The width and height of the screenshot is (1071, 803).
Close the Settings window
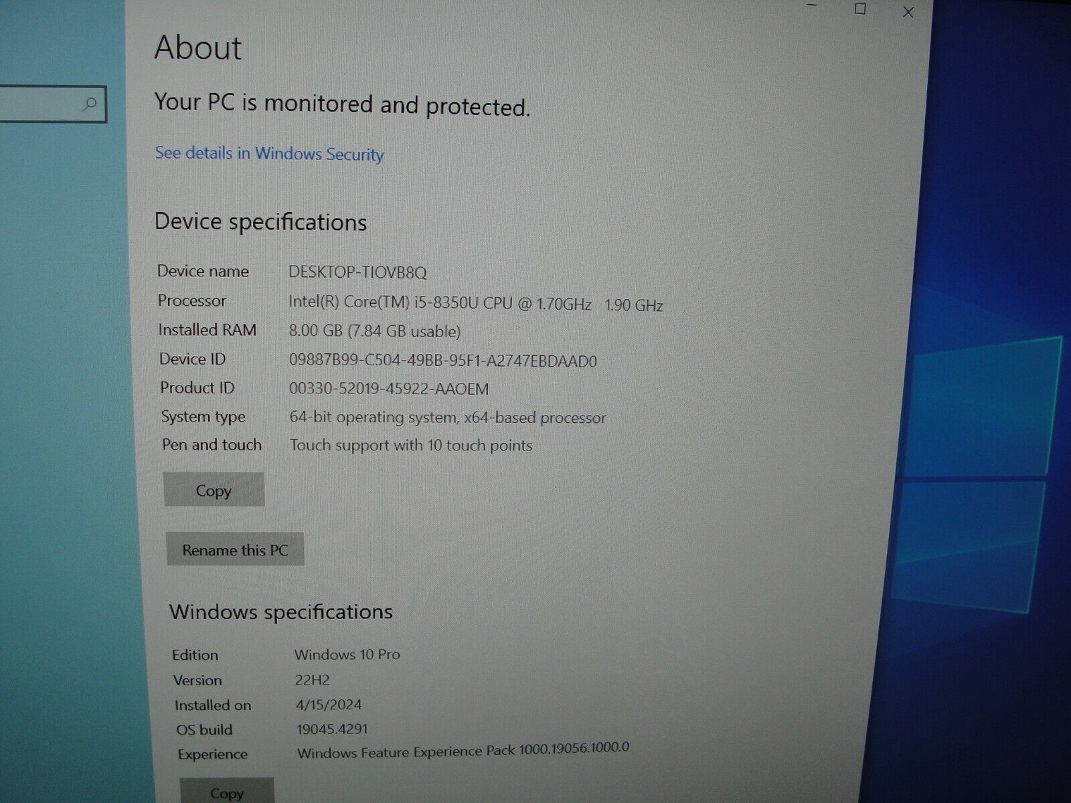click(x=908, y=12)
